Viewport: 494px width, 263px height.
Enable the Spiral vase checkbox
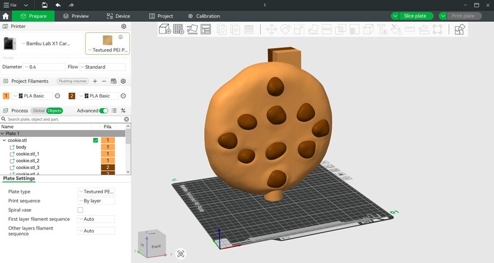[x=80, y=210]
